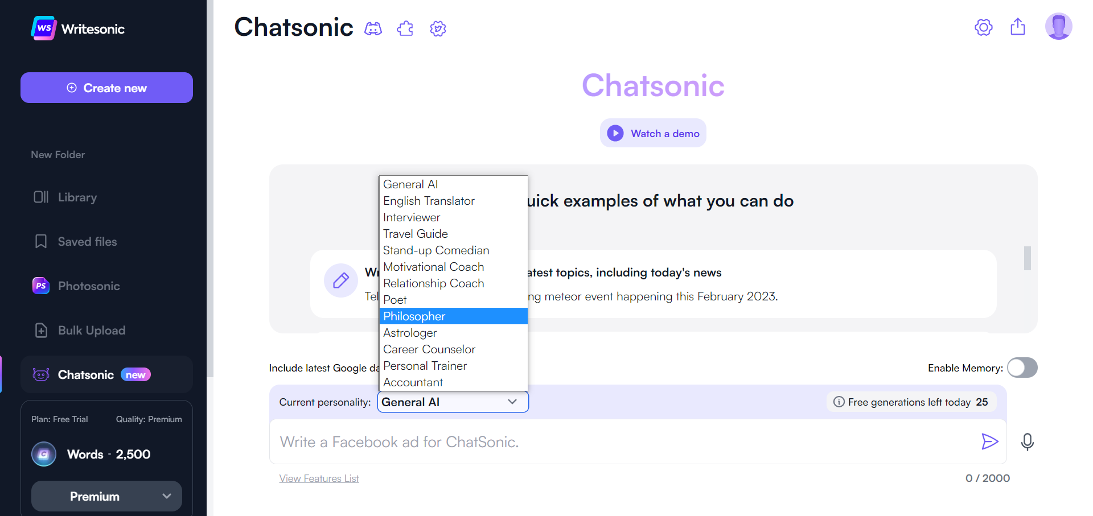This screenshot has width=1093, height=516.
Task: Open the puzzle-piece extension icon in the header
Action: point(405,28)
